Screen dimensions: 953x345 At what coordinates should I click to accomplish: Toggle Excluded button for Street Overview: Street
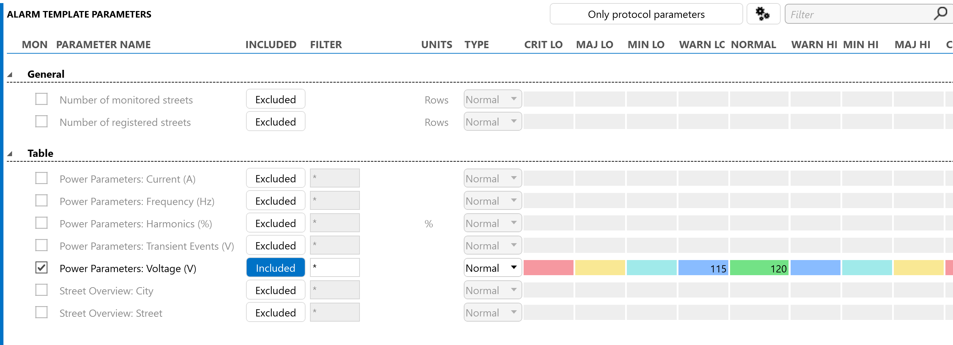click(x=276, y=312)
